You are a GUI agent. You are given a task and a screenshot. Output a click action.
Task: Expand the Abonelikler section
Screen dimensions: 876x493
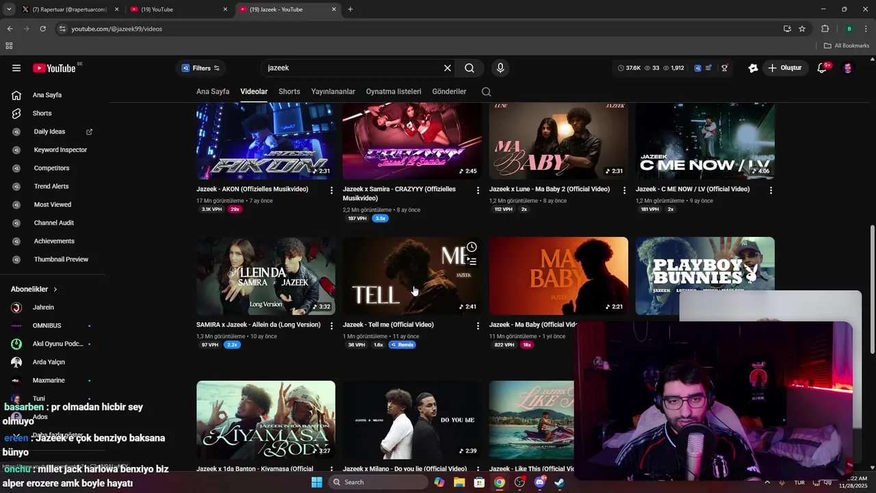click(34, 289)
